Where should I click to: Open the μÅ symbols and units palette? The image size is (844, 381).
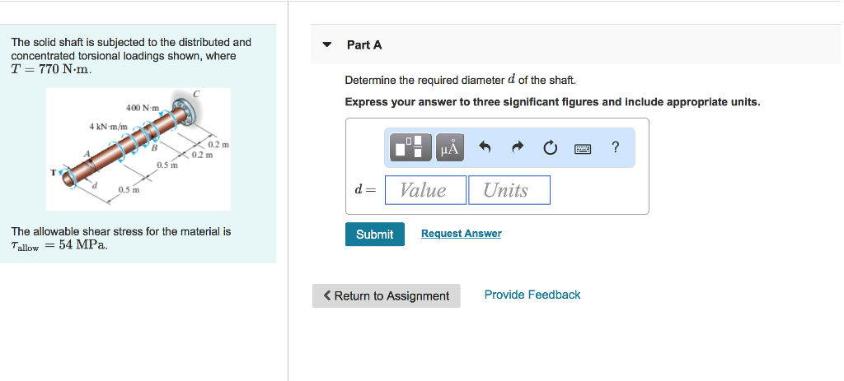point(449,148)
